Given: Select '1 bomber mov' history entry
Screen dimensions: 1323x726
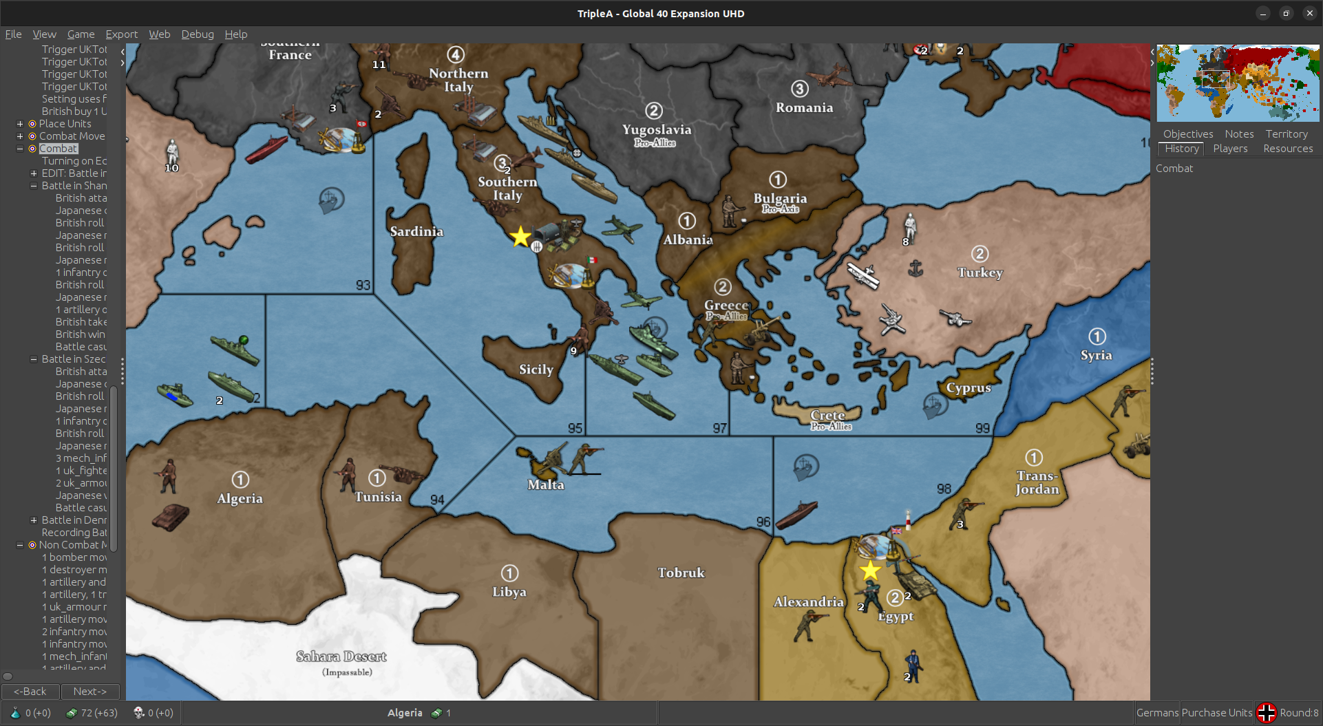Looking at the screenshot, I should tap(74, 557).
